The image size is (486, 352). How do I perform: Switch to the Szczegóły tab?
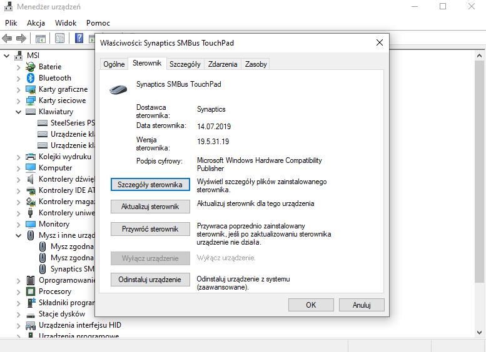click(x=185, y=64)
